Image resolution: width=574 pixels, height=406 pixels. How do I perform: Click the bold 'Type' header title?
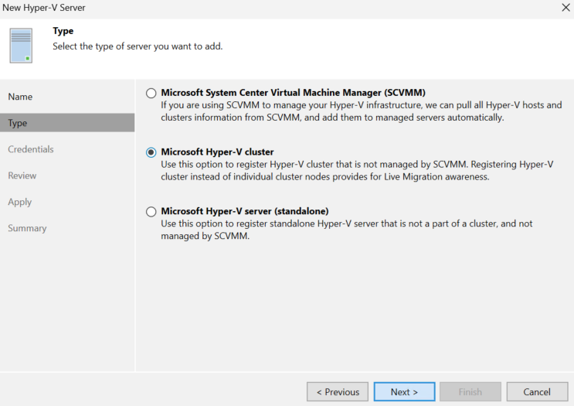click(63, 31)
